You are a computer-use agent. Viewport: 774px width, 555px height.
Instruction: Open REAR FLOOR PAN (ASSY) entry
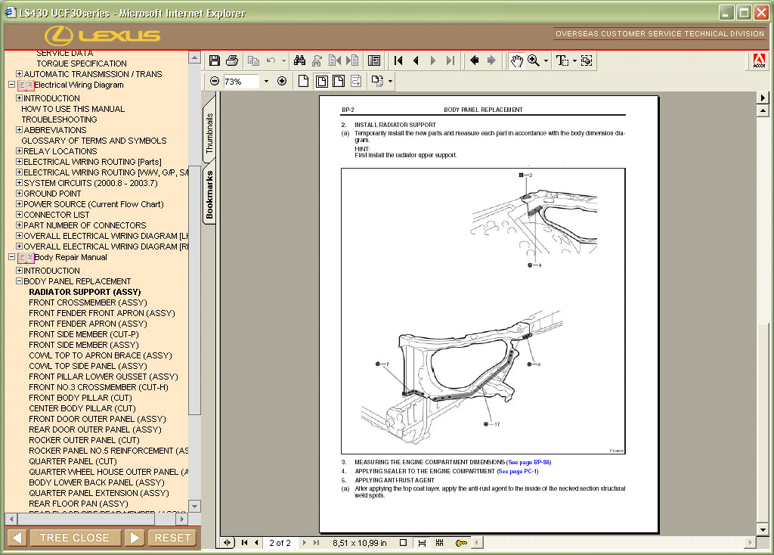(79, 504)
